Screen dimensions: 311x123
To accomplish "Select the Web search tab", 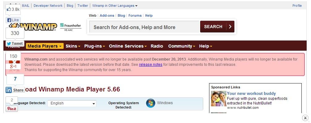I will [92, 15].
